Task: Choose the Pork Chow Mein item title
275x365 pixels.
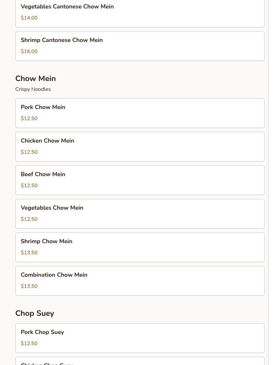Action: (43, 107)
